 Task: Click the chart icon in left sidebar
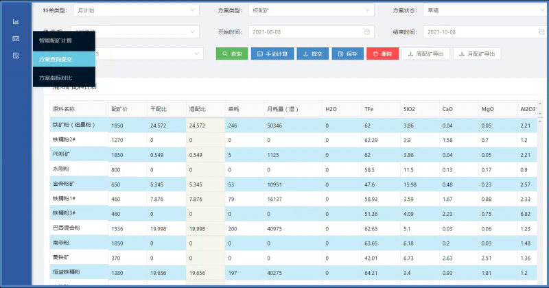15,21
